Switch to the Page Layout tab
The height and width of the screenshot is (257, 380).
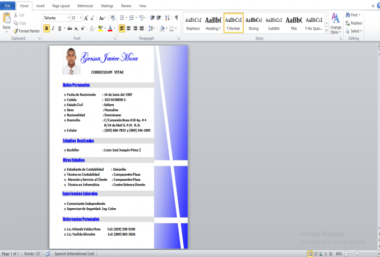62,5
